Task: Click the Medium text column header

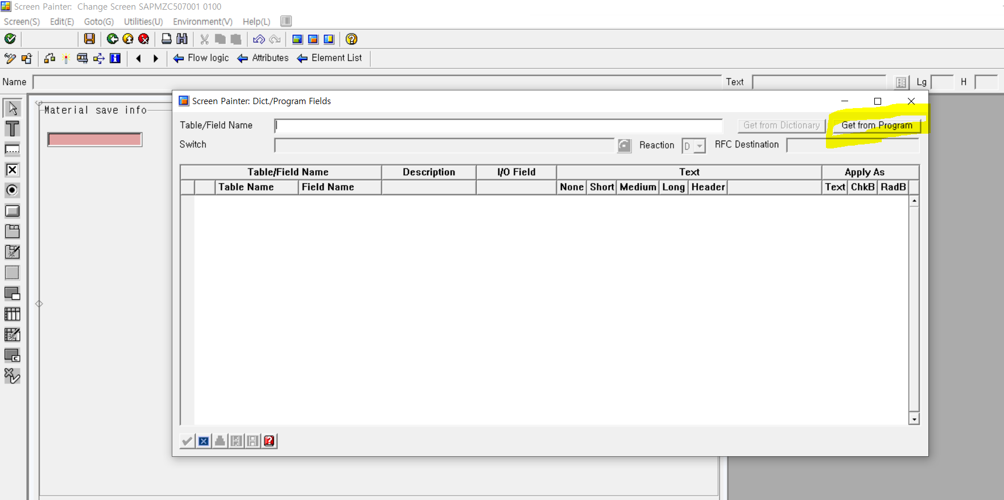Action: click(638, 187)
